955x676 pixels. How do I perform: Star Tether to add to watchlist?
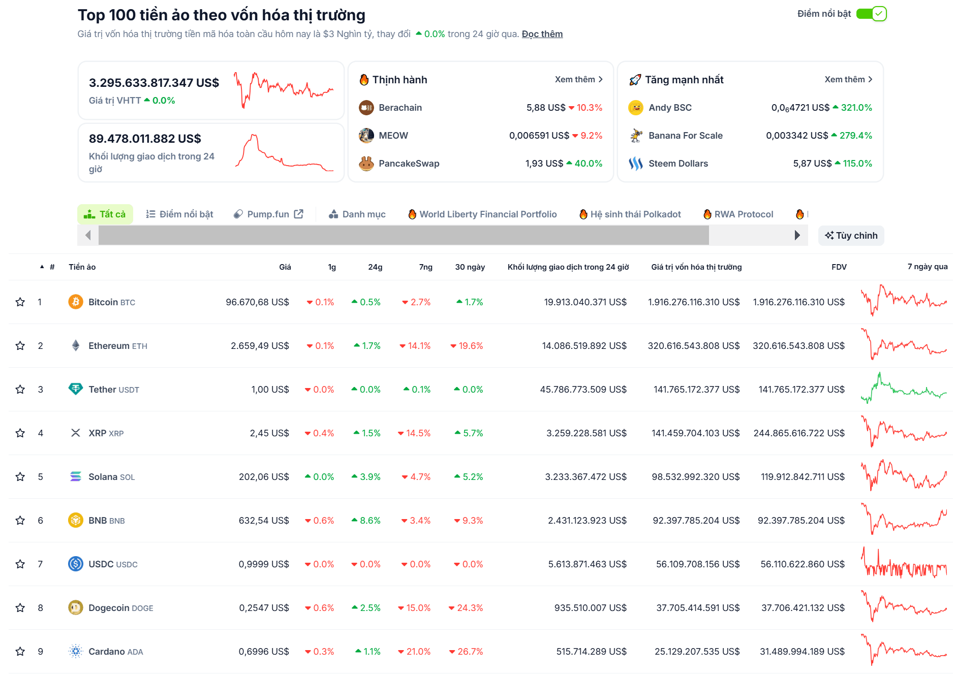[x=20, y=390]
